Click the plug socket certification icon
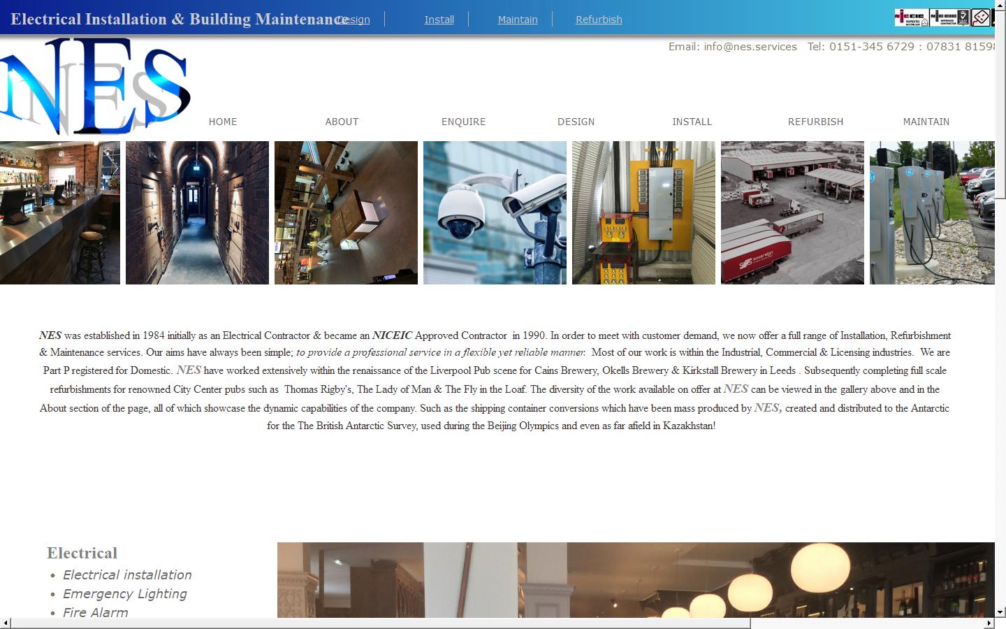This screenshot has height=629, width=1006. click(x=981, y=17)
